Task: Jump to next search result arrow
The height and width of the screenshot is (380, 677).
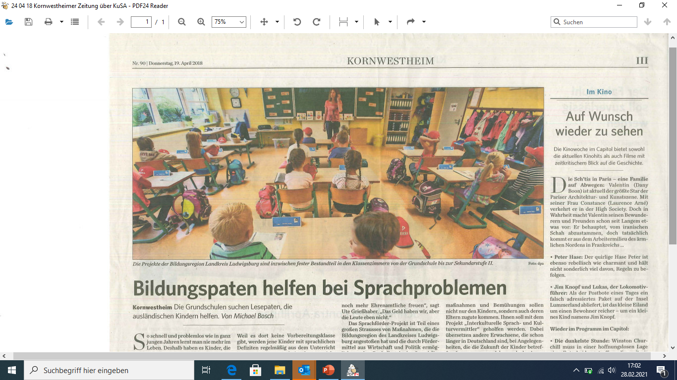Action: pyautogui.click(x=647, y=22)
